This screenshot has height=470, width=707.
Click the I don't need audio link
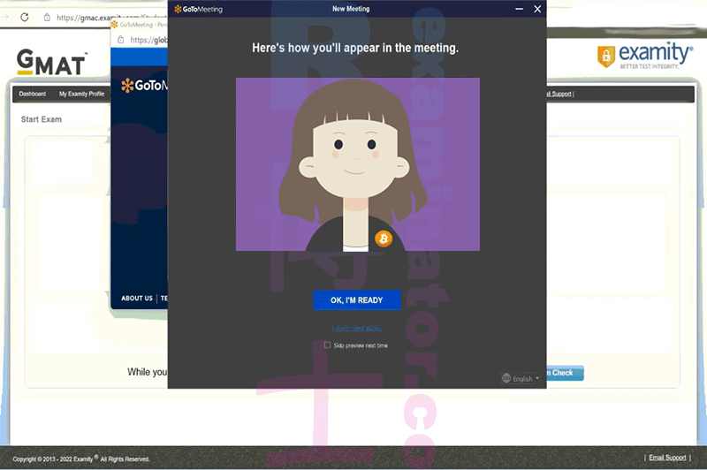tap(357, 328)
